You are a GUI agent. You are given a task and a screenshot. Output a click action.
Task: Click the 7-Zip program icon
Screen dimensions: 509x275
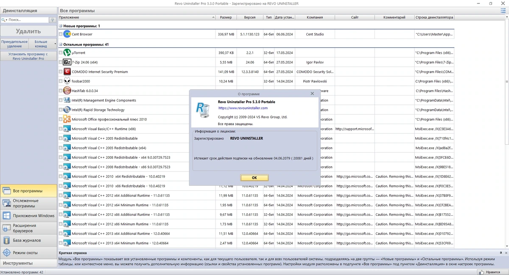[67, 62]
